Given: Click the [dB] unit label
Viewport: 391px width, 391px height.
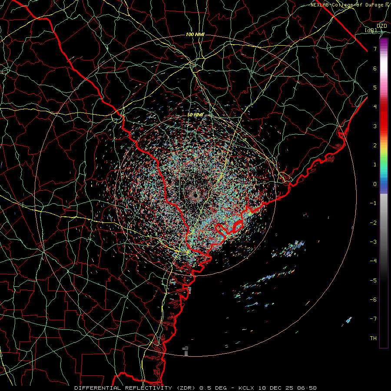Looking at the screenshot, I should [x=371, y=30].
